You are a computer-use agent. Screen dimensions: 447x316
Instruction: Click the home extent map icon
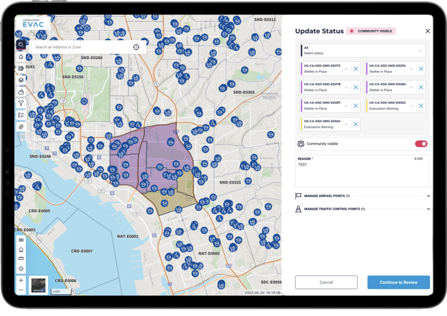pos(21,249)
